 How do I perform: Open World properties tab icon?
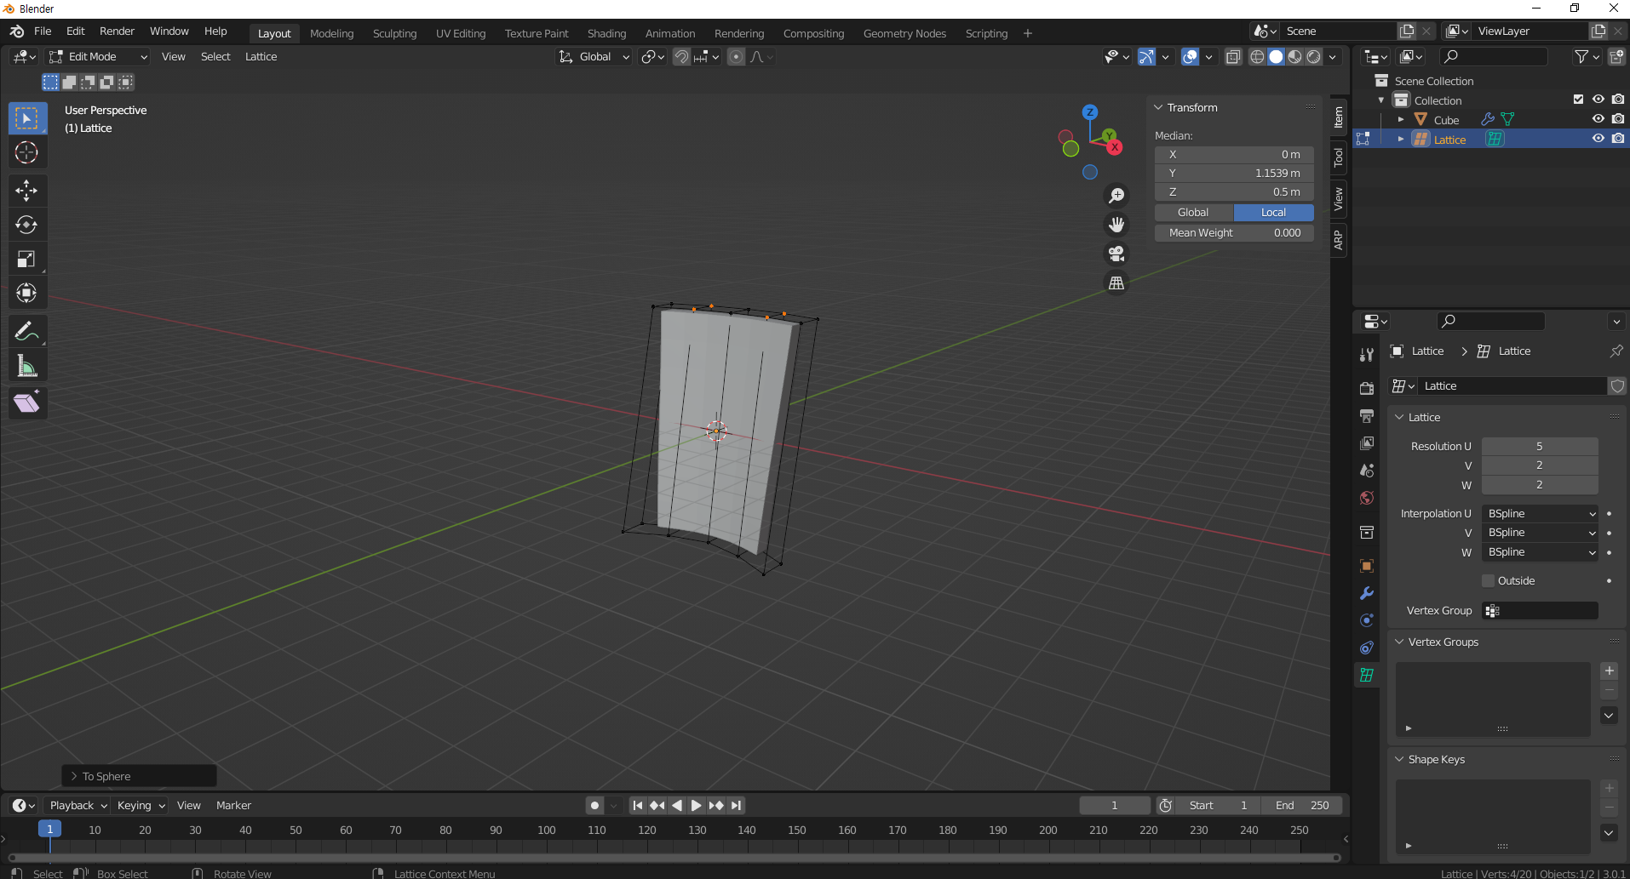1367,498
